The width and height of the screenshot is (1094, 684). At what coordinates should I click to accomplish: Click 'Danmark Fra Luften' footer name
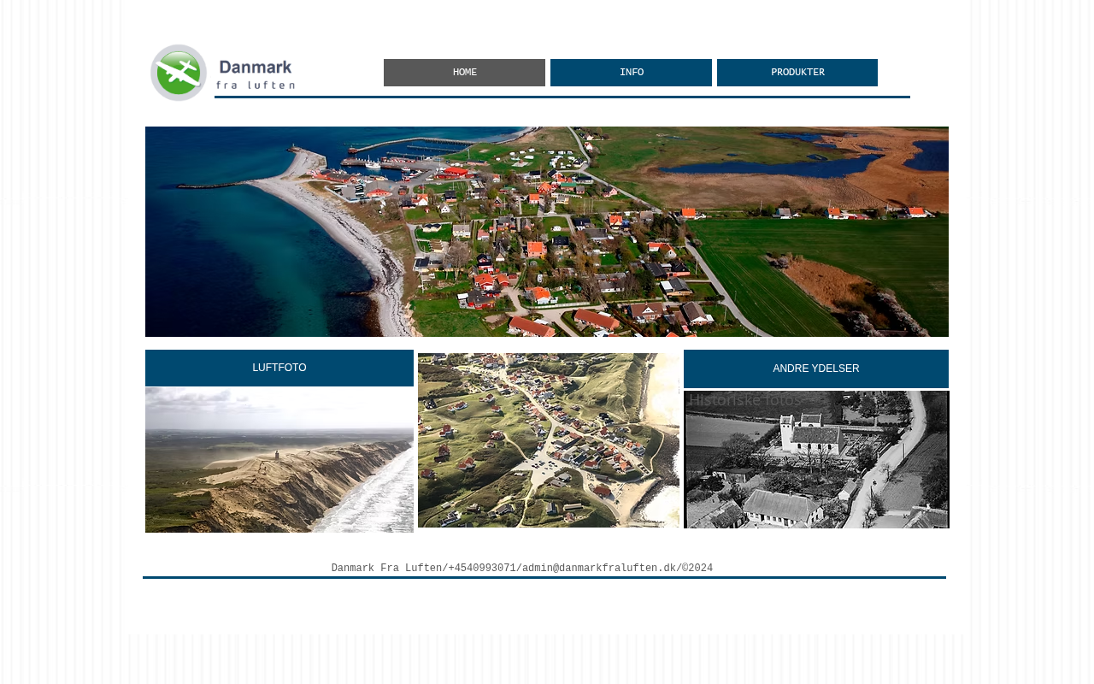click(386, 569)
